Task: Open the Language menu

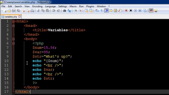Action: pyautogui.click(x=50, y=6)
